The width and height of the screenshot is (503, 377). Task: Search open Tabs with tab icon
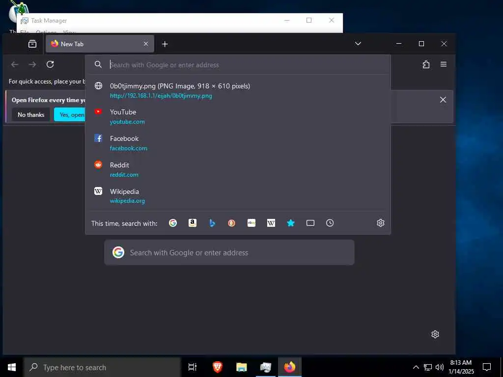[x=310, y=223]
